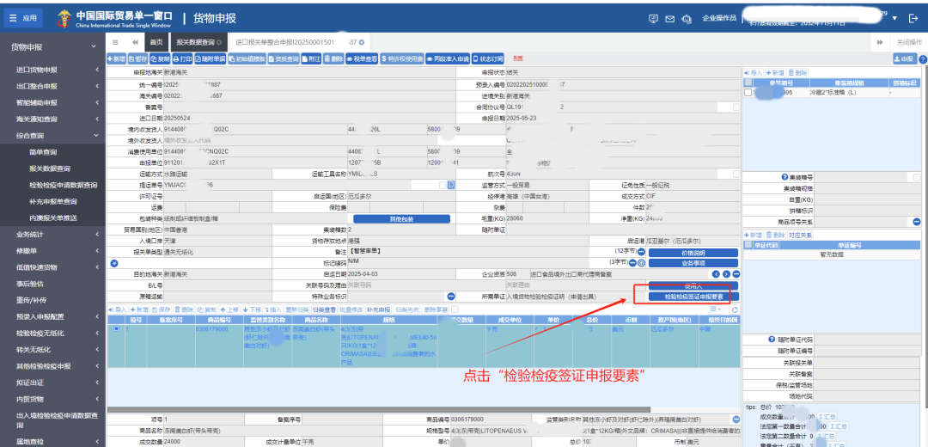This screenshot has height=447, width=928.
Task: Open the user account dropdown arrow
Action: [894, 18]
